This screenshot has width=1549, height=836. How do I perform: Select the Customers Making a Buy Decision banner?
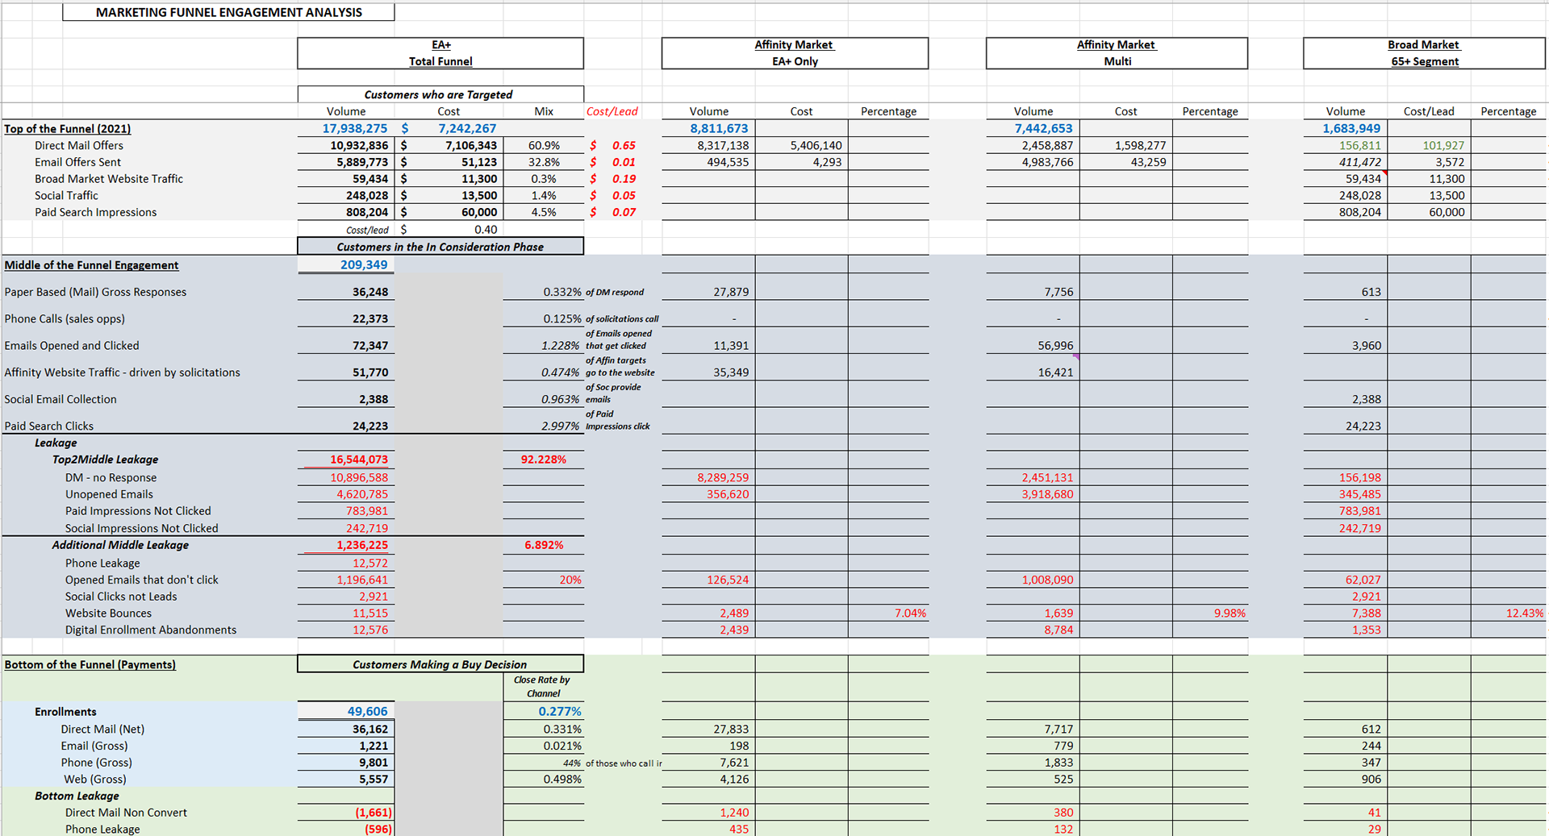pyautogui.click(x=440, y=664)
